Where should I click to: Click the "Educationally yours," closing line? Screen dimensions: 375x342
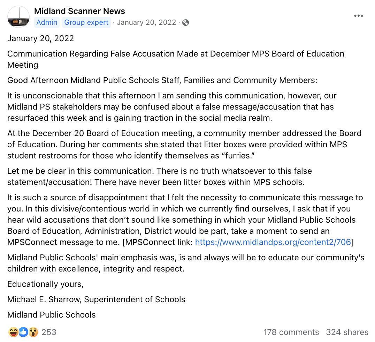pyautogui.click(x=45, y=284)
